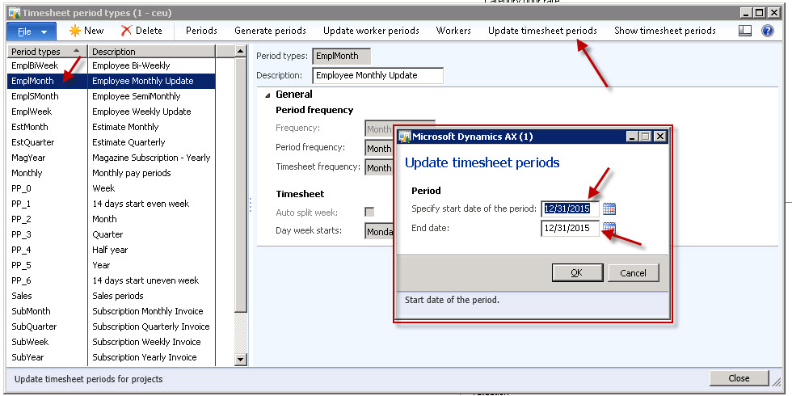The width and height of the screenshot is (792, 396).
Task: Open the File menu dropdown
Action: point(31,31)
